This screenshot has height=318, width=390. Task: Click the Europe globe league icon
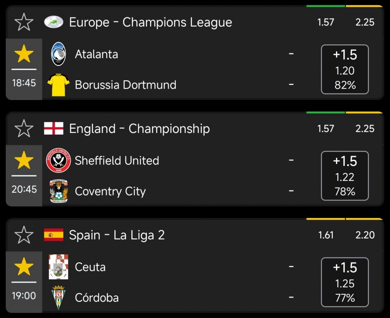(x=54, y=22)
